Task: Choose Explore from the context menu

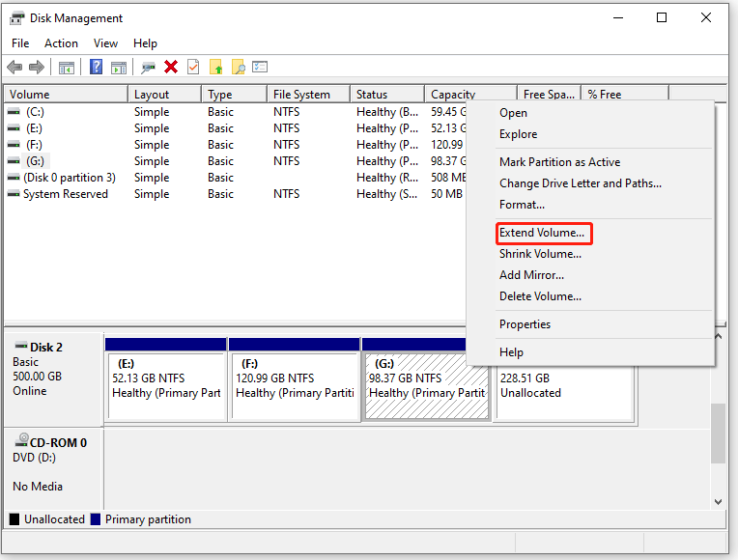Action: (518, 134)
